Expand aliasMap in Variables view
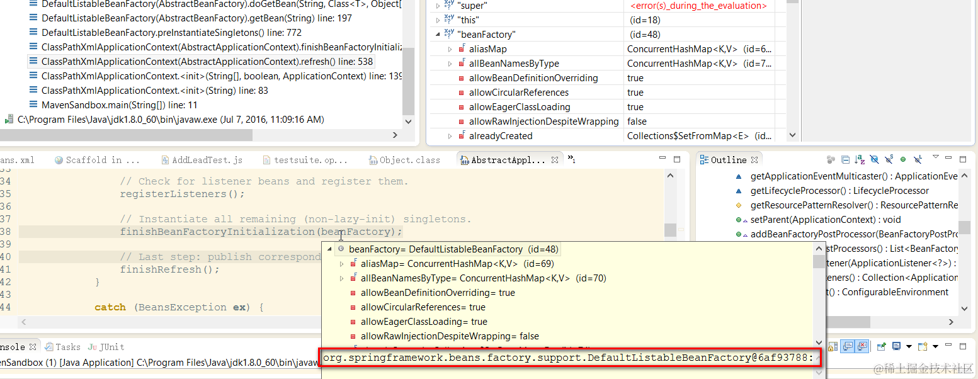The image size is (978, 379). 450,49
